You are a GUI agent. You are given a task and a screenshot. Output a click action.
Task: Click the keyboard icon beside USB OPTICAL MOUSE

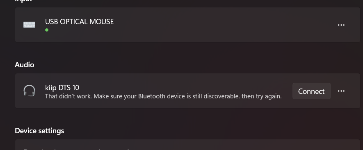(30, 25)
